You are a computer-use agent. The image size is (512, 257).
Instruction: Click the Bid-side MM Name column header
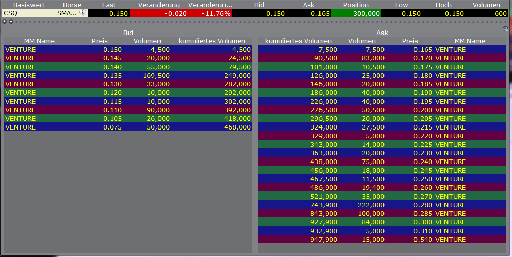(39, 41)
